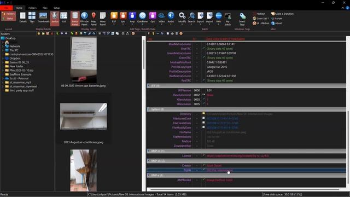Viewport: 350px width, 197px height.
Task: Select the third party app stuff folder
Action: [x=22, y=90]
